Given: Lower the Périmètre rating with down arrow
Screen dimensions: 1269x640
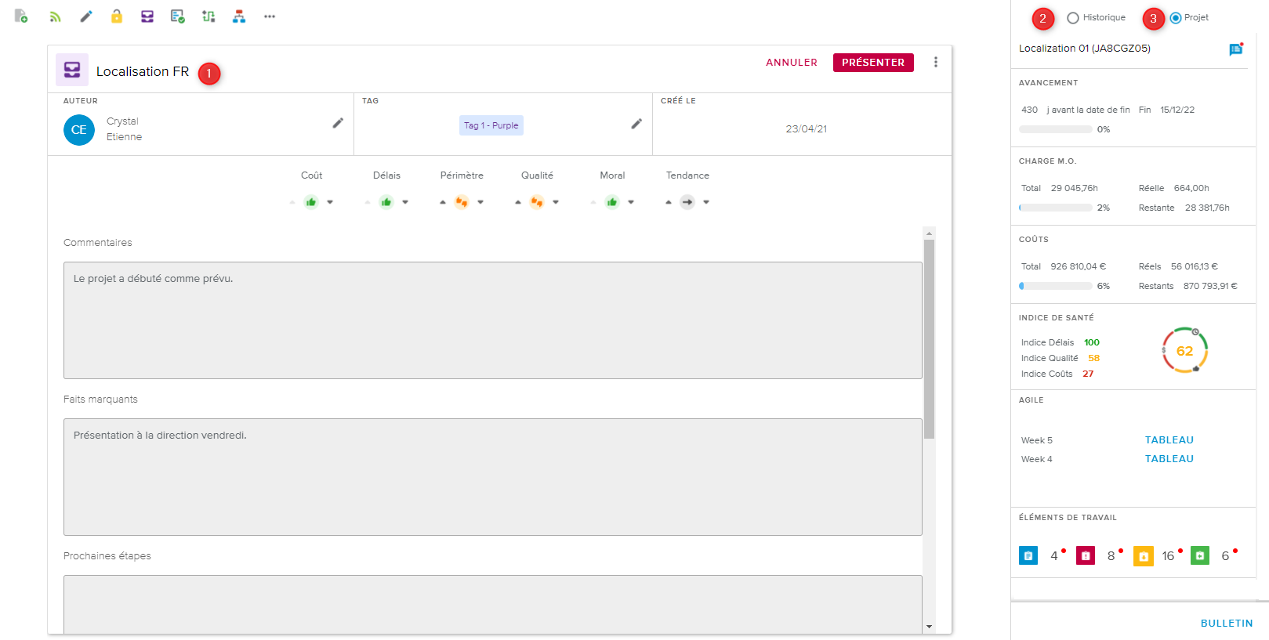Looking at the screenshot, I should point(480,202).
